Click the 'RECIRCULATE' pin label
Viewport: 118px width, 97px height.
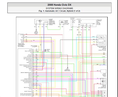pyautogui.click(x=29, y=68)
